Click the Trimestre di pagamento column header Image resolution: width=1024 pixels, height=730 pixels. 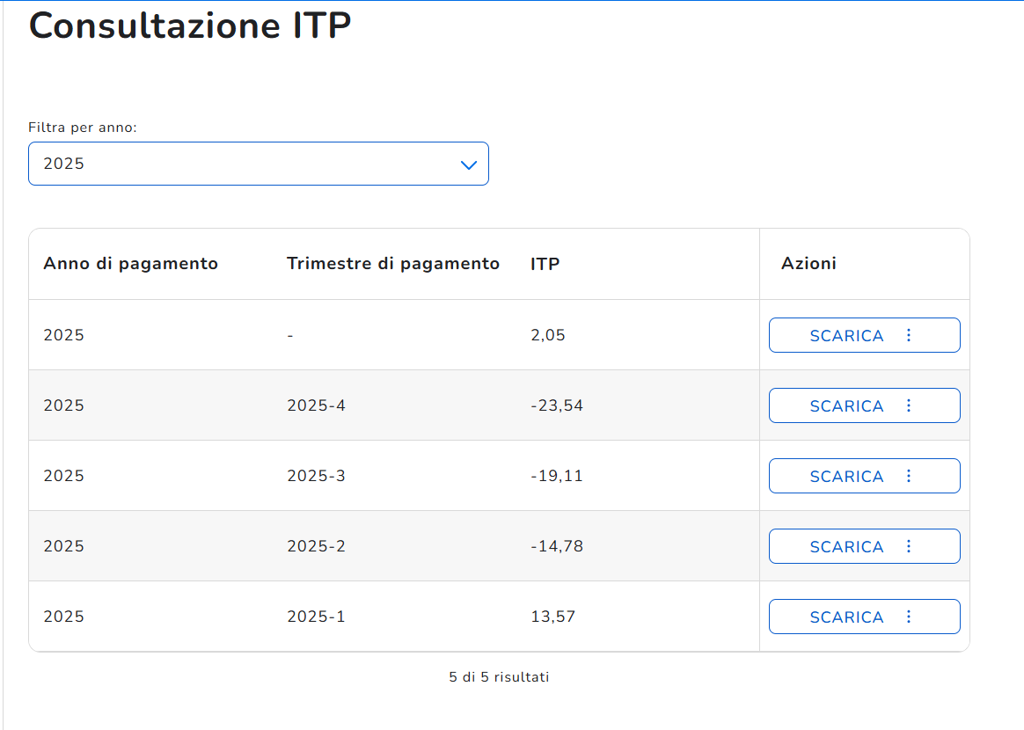[x=393, y=264]
